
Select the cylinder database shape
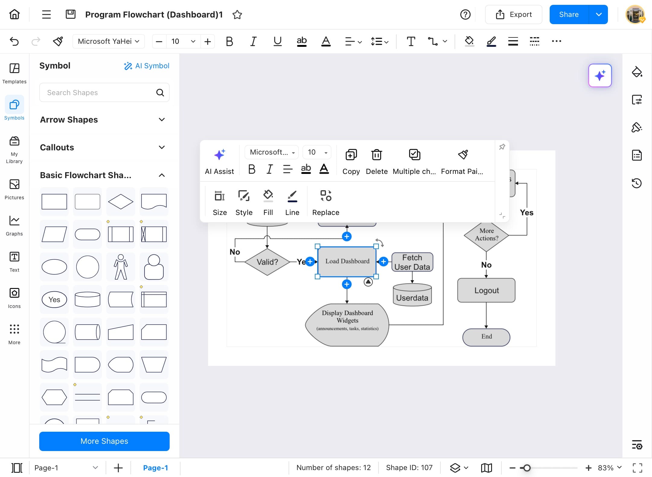point(87,299)
